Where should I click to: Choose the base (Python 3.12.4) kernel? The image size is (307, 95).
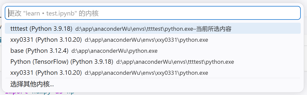click(x=153, y=51)
